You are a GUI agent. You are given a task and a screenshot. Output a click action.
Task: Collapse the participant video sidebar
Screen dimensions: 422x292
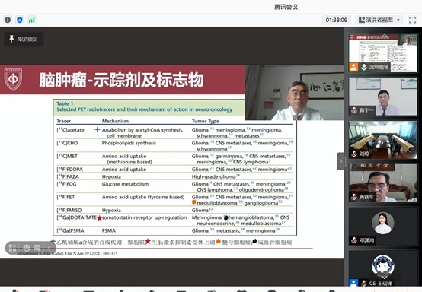pyautogui.click(x=340, y=161)
